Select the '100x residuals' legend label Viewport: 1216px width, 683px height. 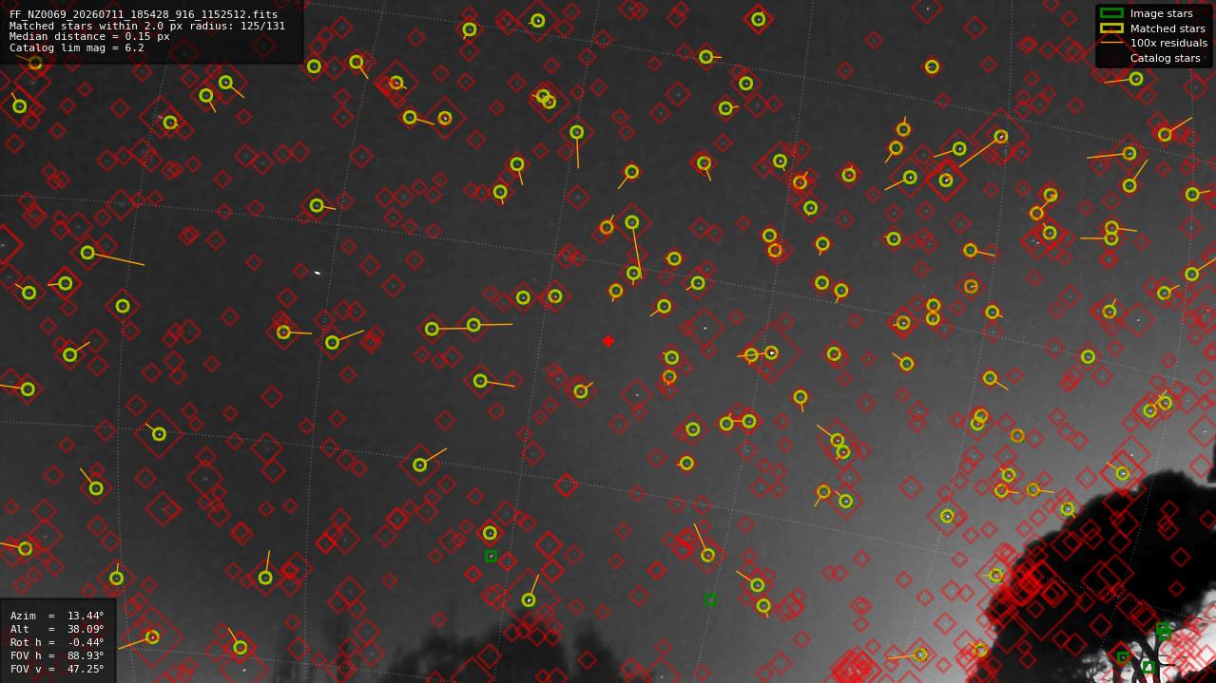click(1168, 44)
